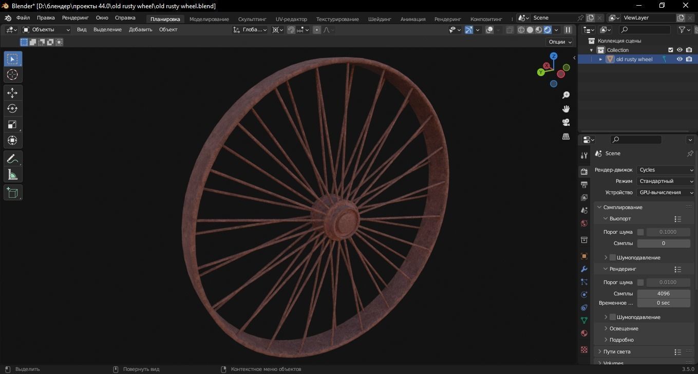Toggle the Collection checkbox in the outliner
The height and width of the screenshot is (374, 698).
[x=670, y=50]
